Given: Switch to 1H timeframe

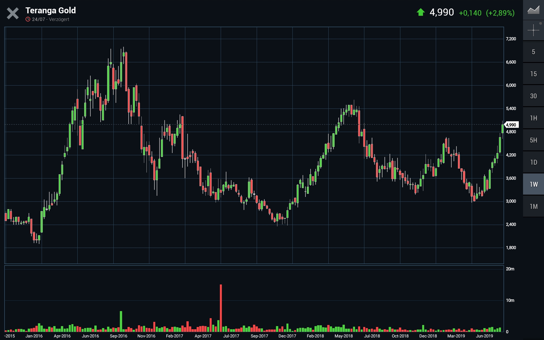Looking at the screenshot, I should tap(533, 118).
